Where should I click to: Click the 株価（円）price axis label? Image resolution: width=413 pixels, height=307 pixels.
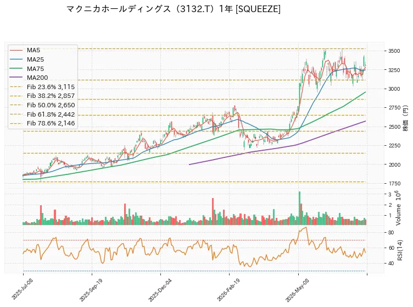pyautogui.click(x=405, y=118)
